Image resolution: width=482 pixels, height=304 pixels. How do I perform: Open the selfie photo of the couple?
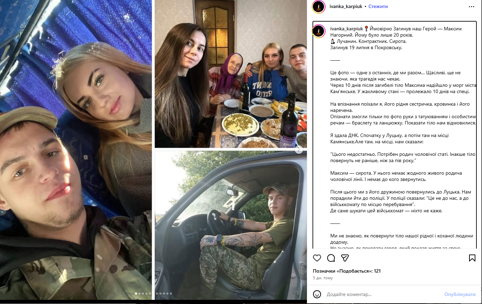tap(76, 150)
